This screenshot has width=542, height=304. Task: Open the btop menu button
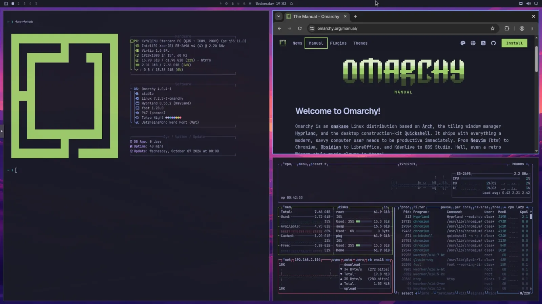pyautogui.click(x=303, y=164)
